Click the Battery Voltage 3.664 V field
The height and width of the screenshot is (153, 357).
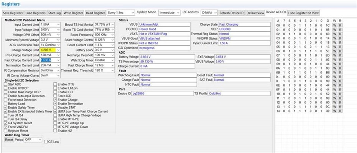point(167,57)
